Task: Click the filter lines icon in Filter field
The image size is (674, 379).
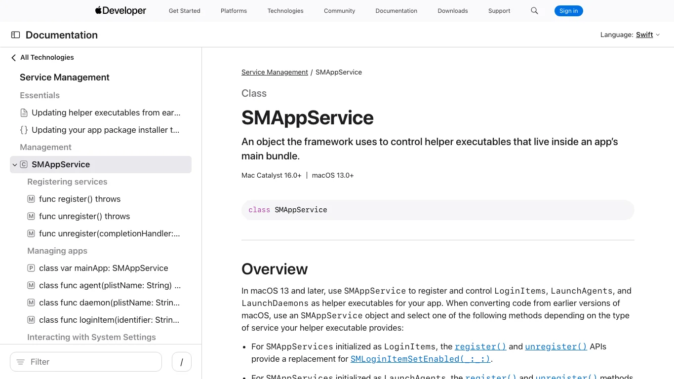Action: (21, 362)
